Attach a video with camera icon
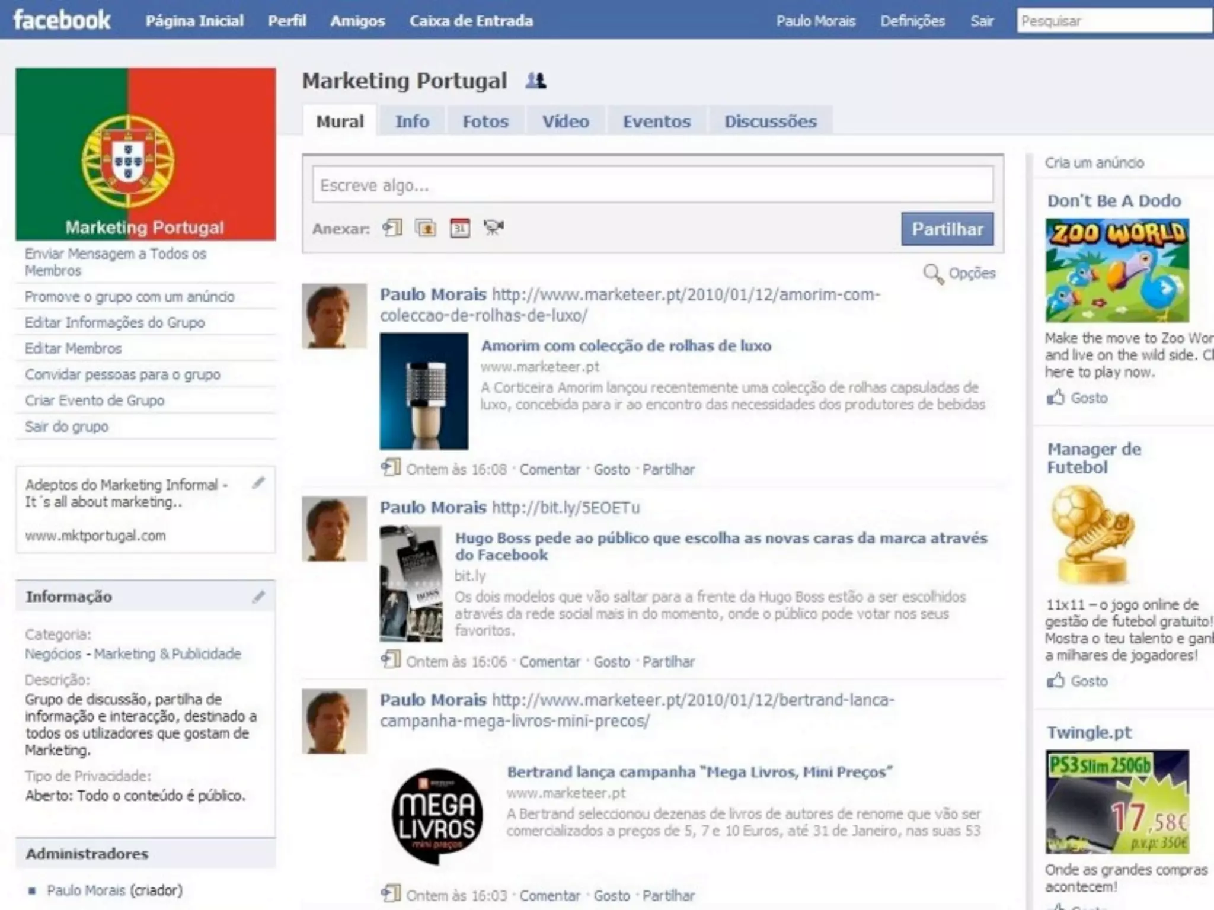Screen dimensions: 1214x910 pyautogui.click(x=493, y=227)
